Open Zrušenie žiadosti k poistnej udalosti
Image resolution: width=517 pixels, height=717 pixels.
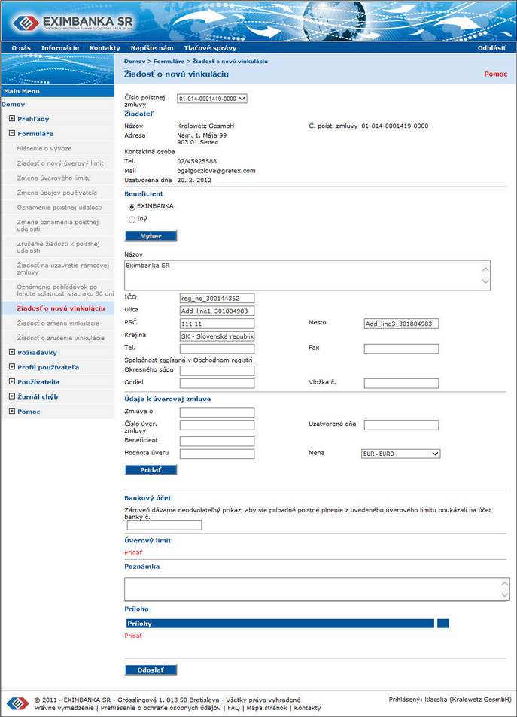click(58, 247)
